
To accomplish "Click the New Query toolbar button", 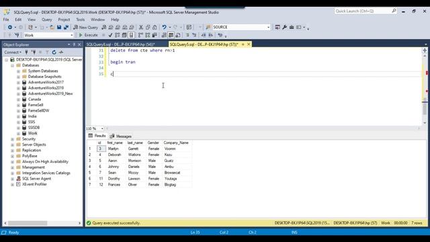I will [x=85, y=27].
